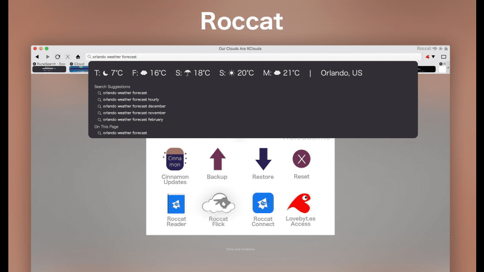The width and height of the screenshot is (484, 272).
Task: Switch to the RuneSearch : Eco tab
Action: tap(51, 64)
